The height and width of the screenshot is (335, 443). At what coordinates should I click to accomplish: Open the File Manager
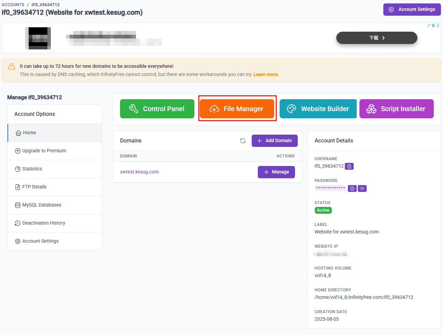pyautogui.click(x=237, y=109)
